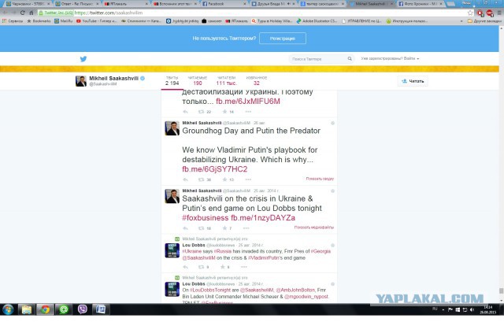Reply to the Groundhog Day tweet

(186, 180)
